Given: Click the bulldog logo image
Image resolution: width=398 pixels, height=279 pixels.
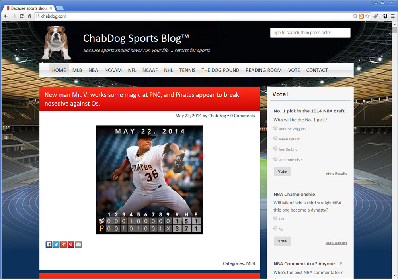Looking at the screenshot, I should coord(56,42).
